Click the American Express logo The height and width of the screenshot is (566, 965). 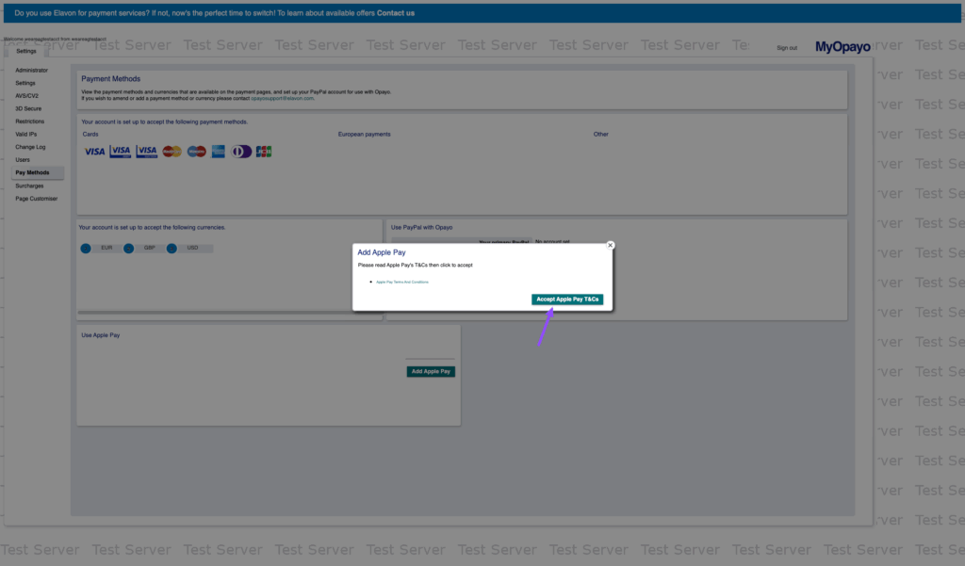pos(219,152)
